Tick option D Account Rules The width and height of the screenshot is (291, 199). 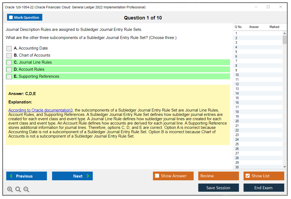pyautogui.click(x=9, y=70)
